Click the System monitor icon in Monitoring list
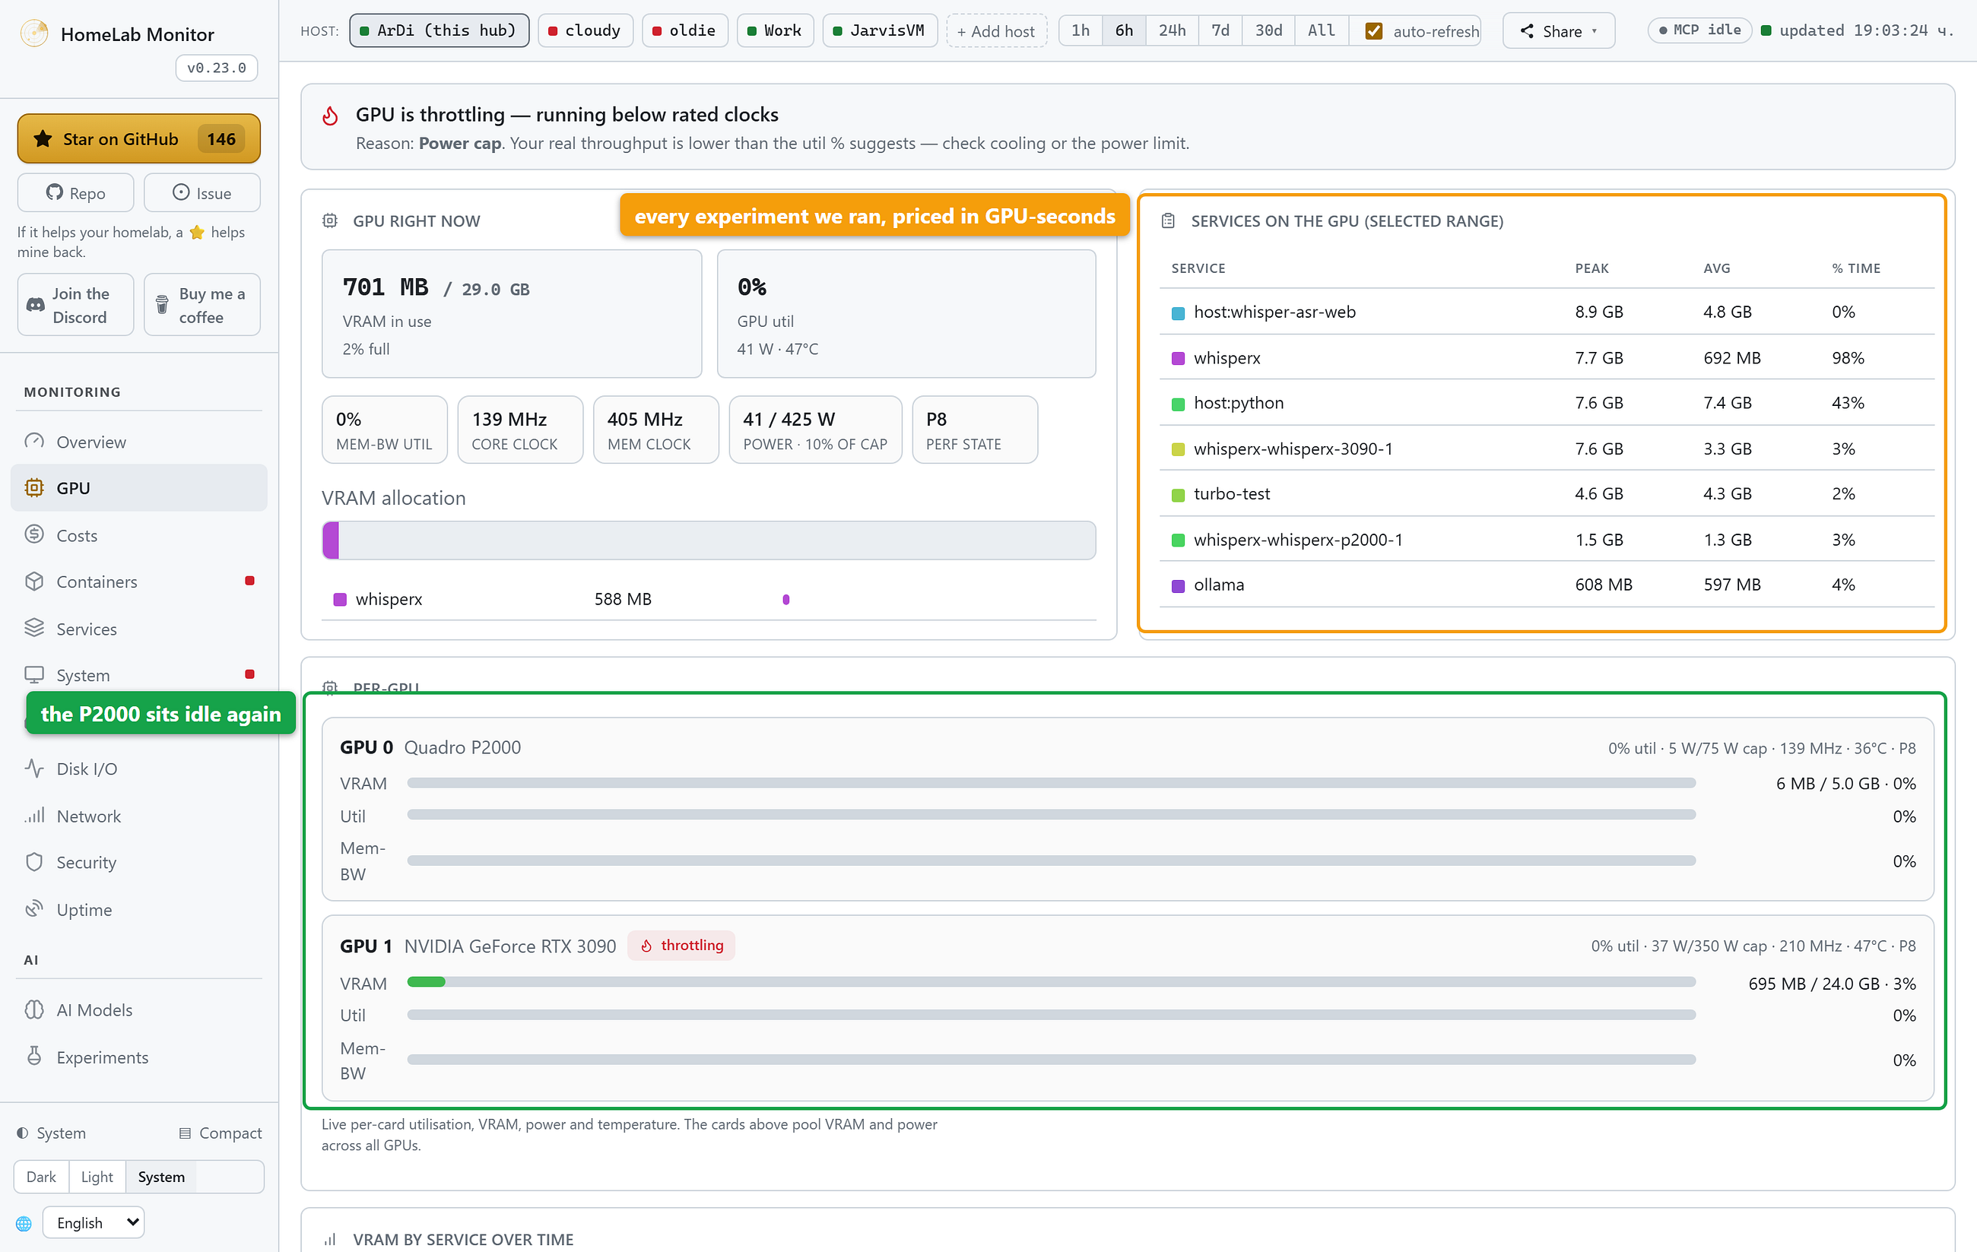The height and width of the screenshot is (1252, 1977). [x=33, y=675]
